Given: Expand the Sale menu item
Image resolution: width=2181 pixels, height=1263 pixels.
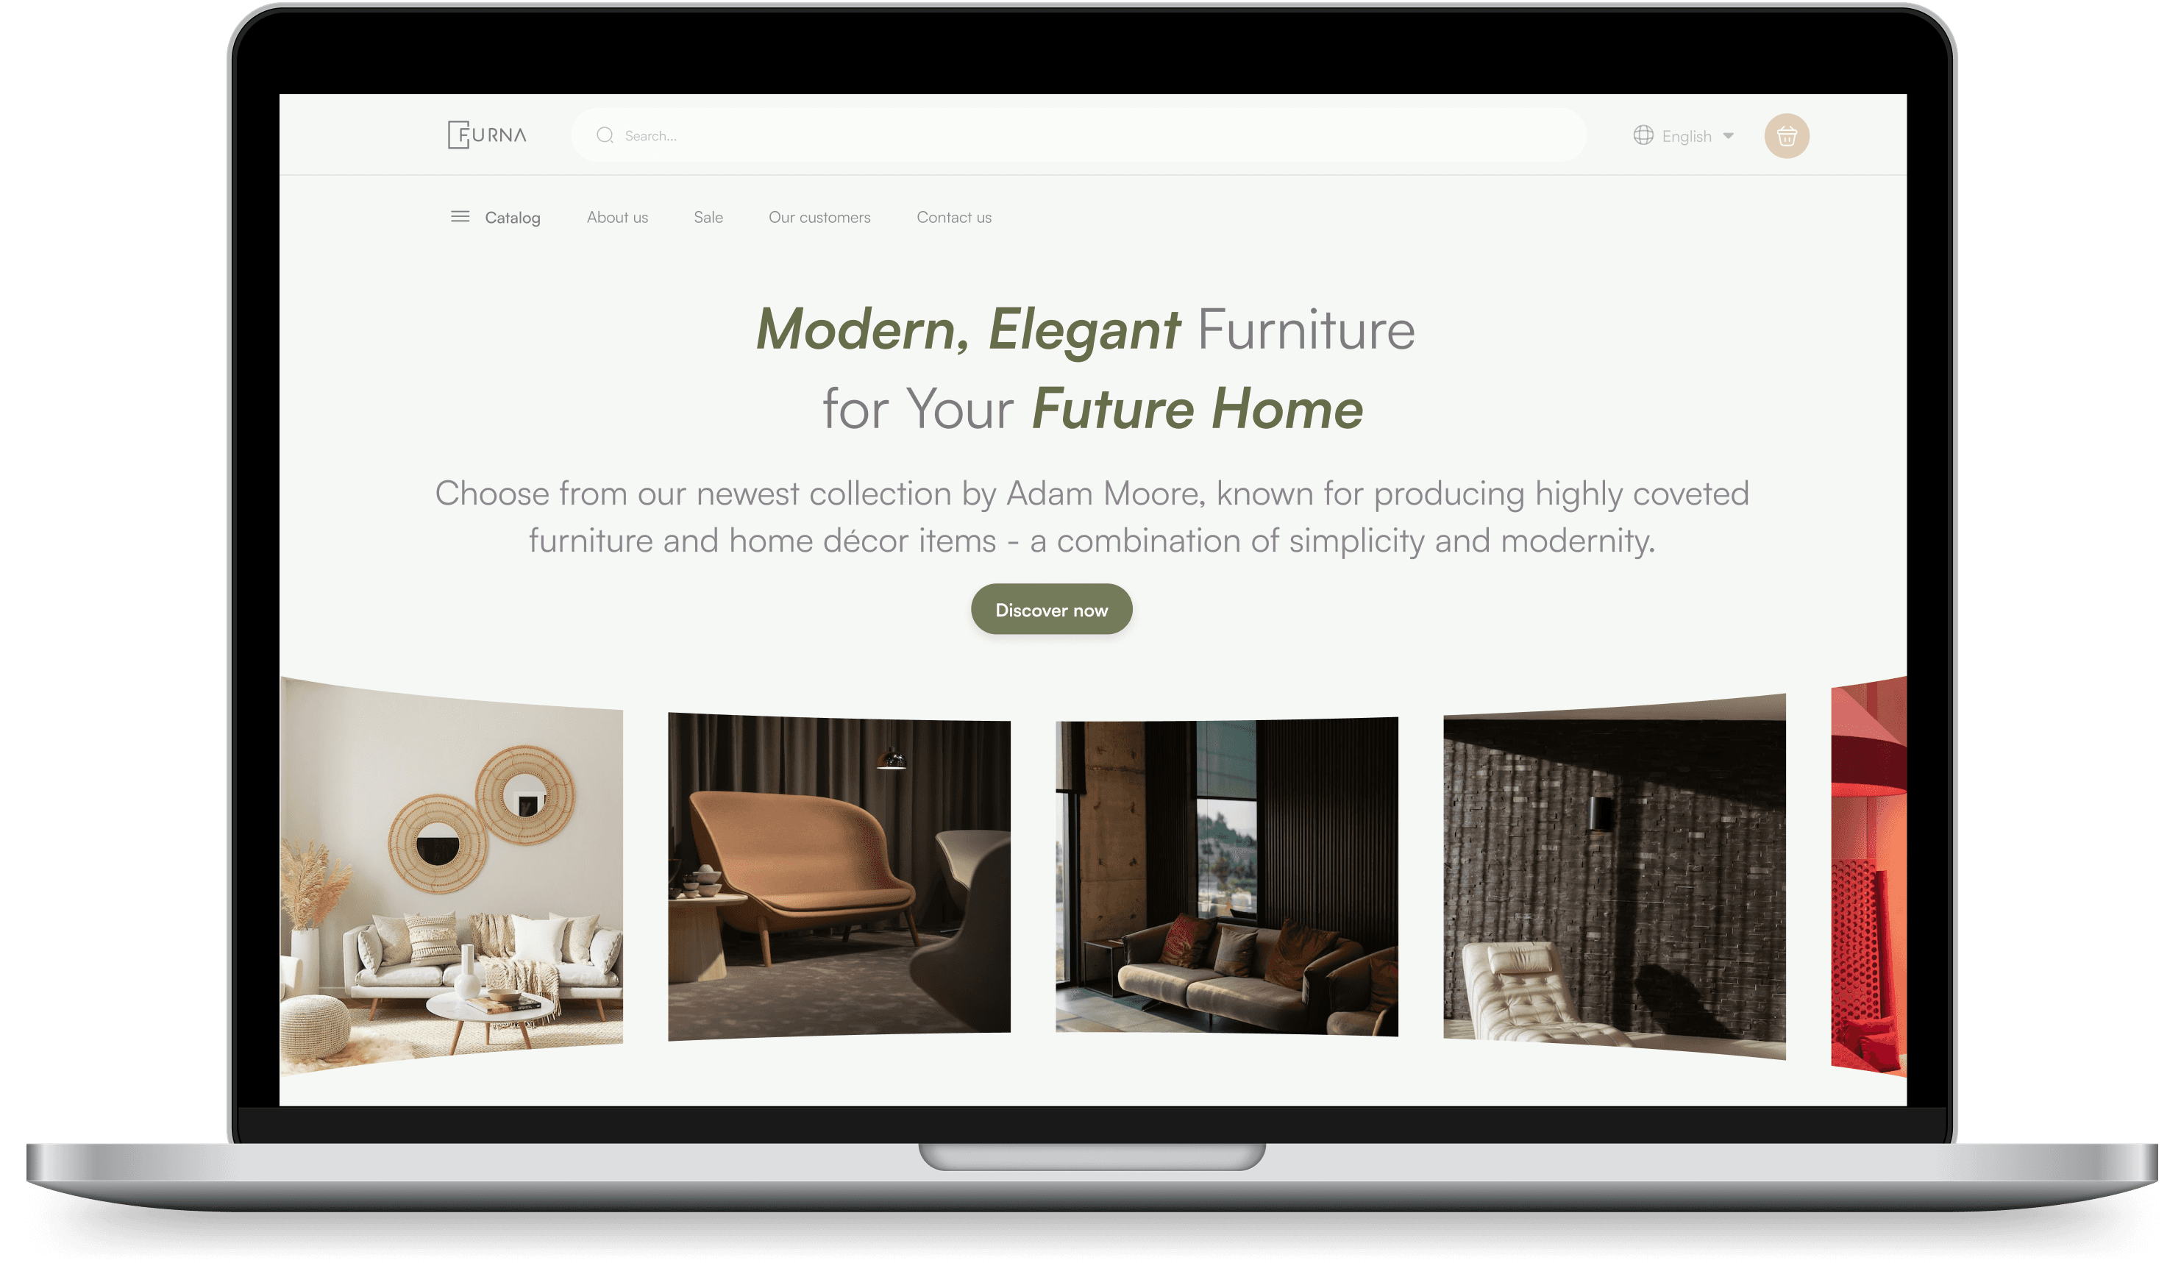Looking at the screenshot, I should 706,218.
